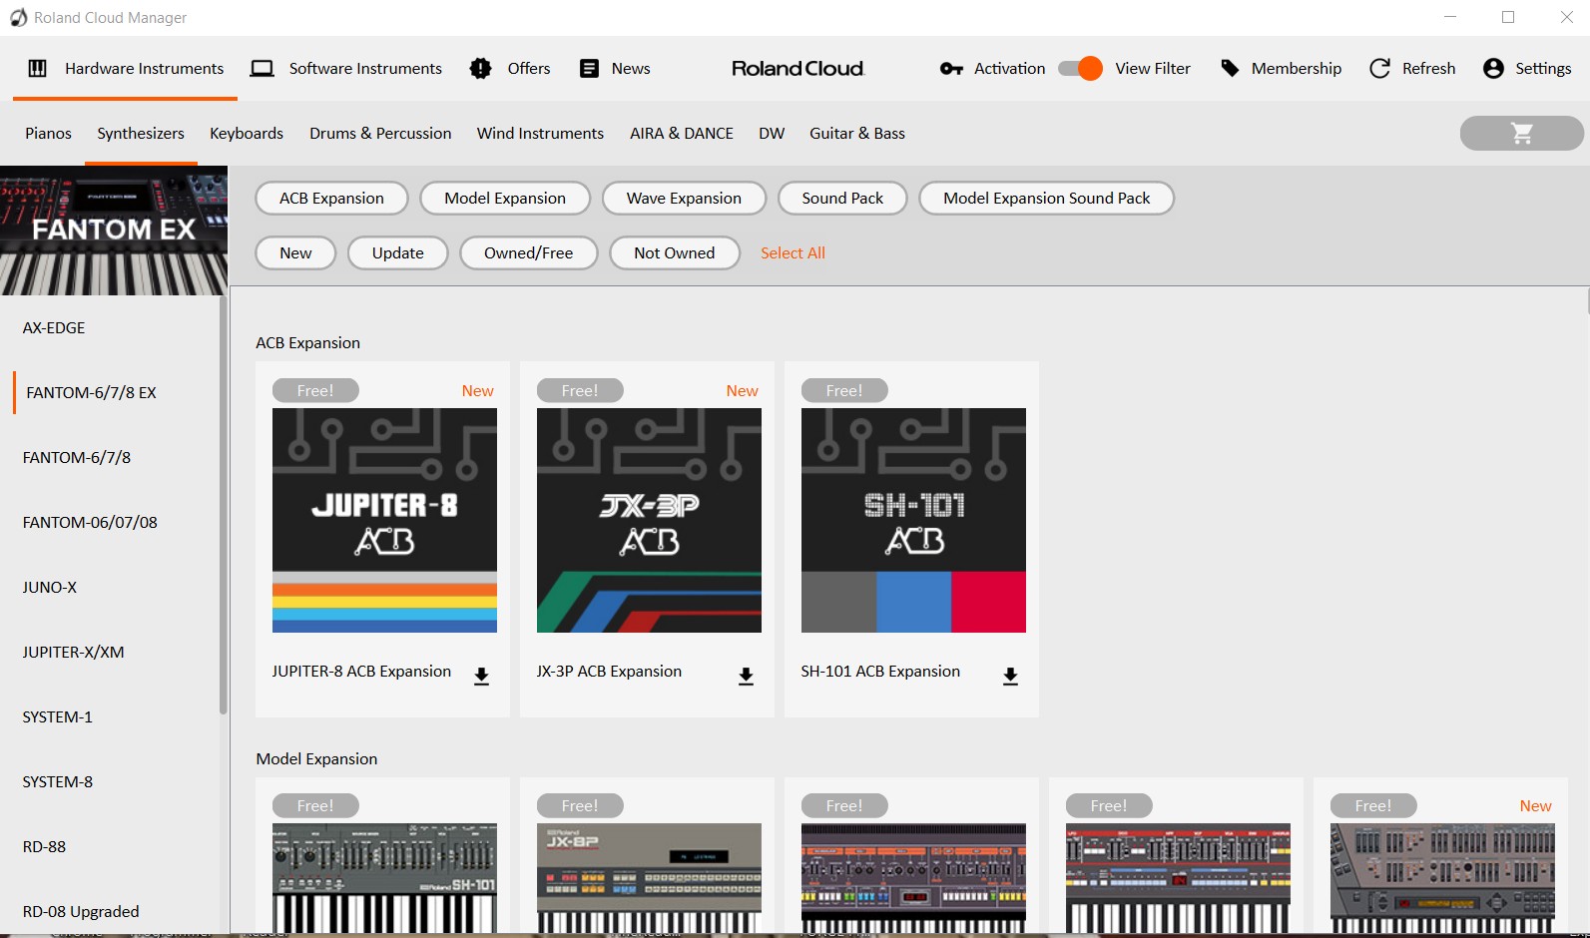Select AX-EDGE in the sidebar

[x=54, y=327]
